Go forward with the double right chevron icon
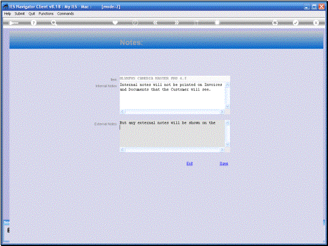The image size is (328, 246). (x=177, y=23)
